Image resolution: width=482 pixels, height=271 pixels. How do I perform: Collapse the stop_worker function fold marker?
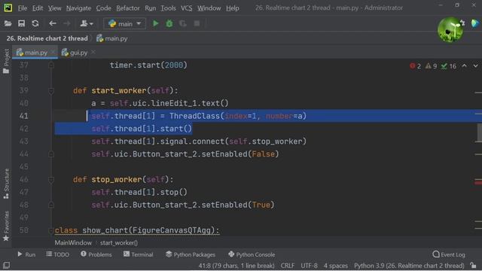tap(51, 179)
